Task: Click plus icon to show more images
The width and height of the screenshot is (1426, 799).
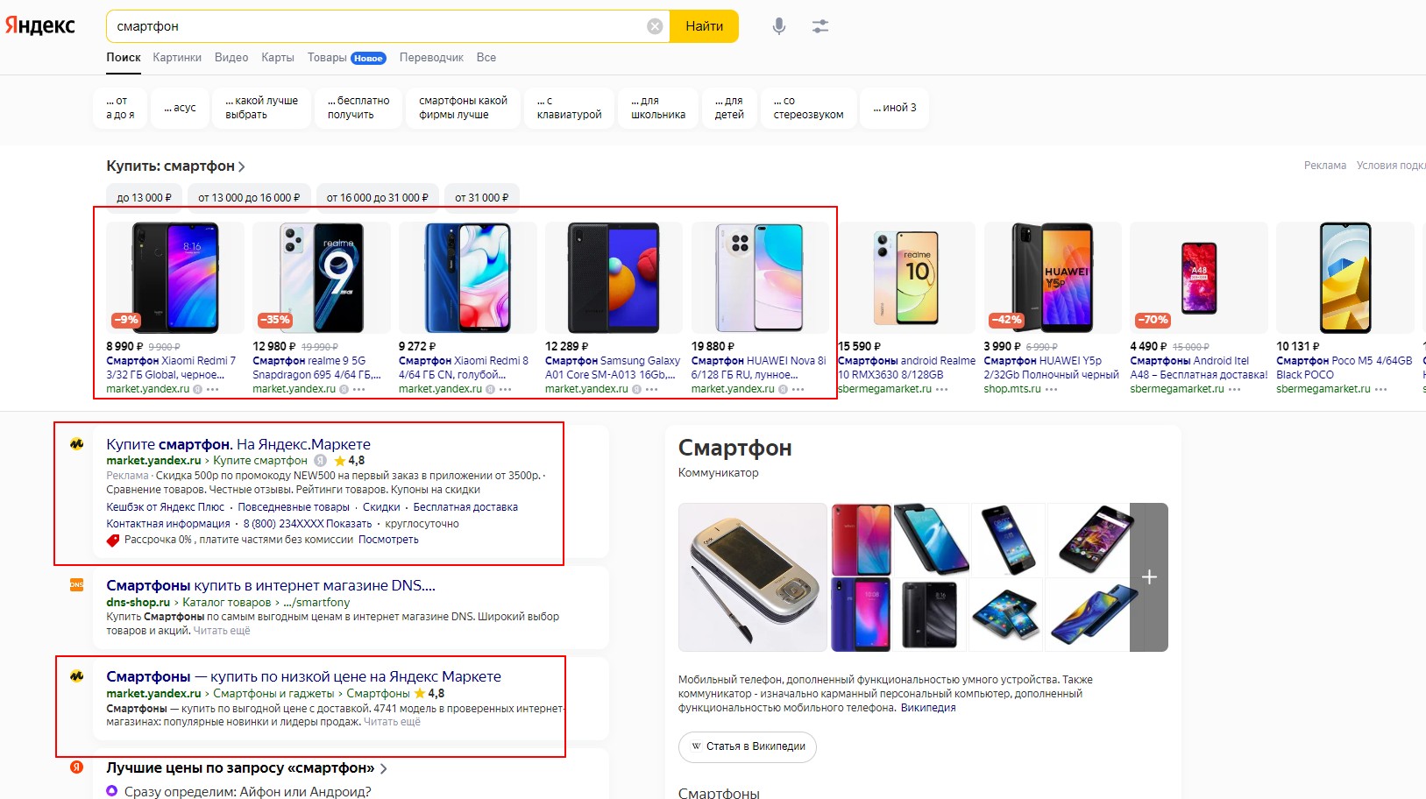Action: pos(1149,576)
